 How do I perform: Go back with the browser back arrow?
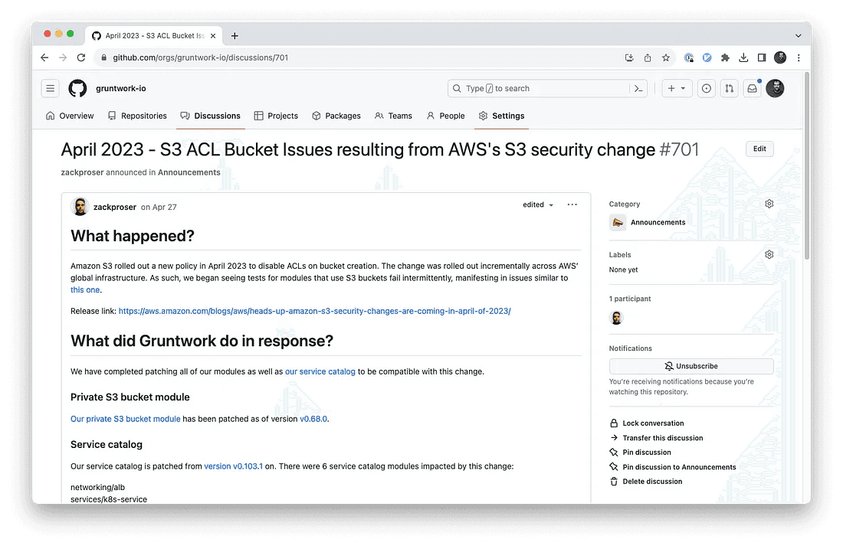pos(44,57)
